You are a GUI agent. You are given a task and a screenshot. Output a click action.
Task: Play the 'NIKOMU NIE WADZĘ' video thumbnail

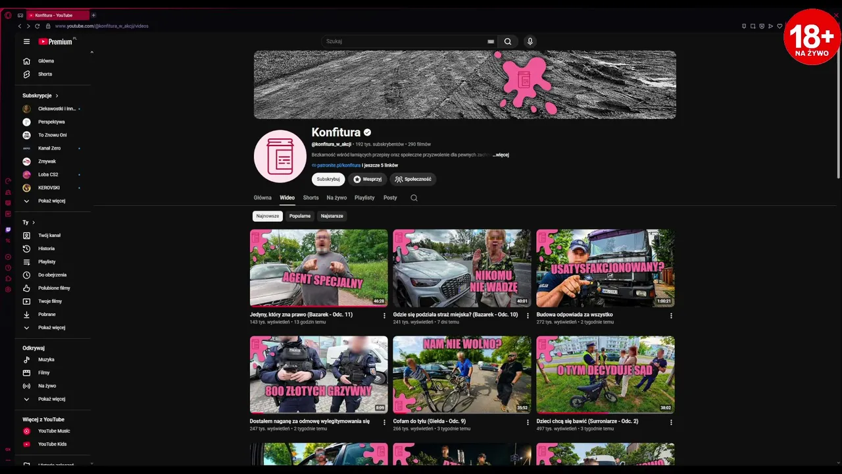pos(462,268)
